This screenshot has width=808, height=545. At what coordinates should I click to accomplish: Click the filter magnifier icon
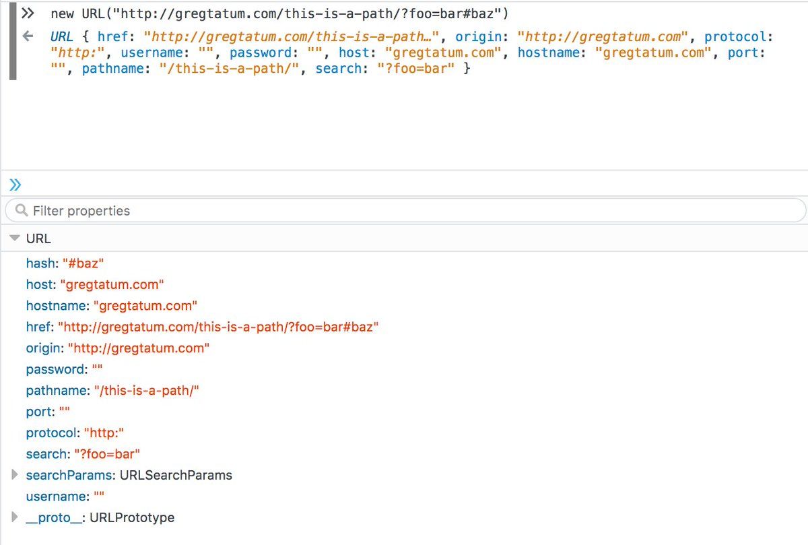[22, 211]
